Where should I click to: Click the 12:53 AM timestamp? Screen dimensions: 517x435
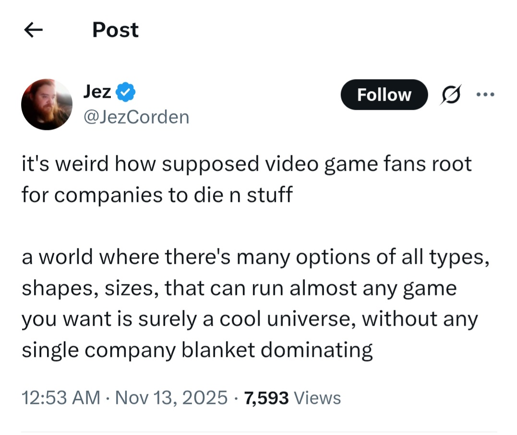[x=61, y=398]
